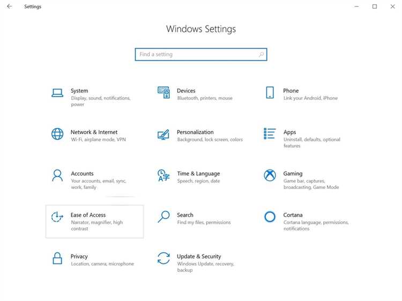Select the Phone icon
Screen dimensions: 402x301
pos(270,93)
